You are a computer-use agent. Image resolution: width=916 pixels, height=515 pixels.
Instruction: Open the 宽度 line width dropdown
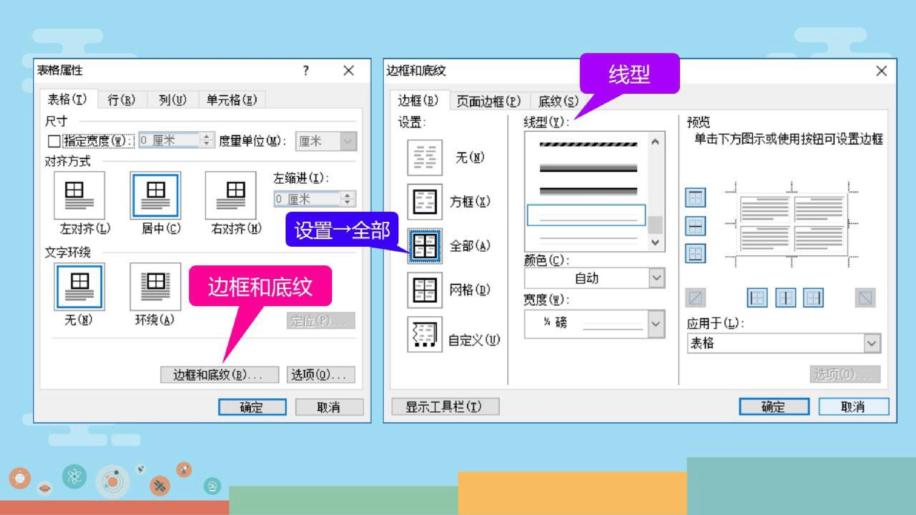point(594,324)
